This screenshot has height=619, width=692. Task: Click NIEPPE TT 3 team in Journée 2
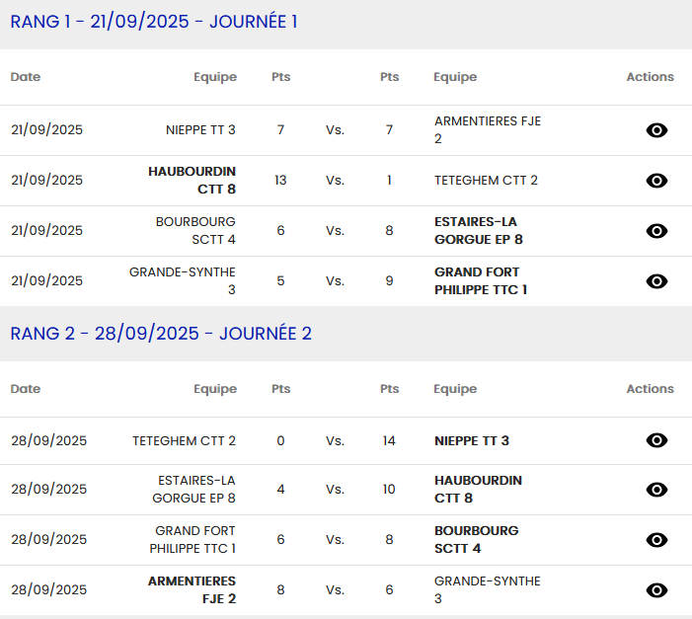point(472,441)
